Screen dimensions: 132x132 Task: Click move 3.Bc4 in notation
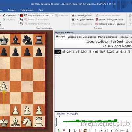tap(84, 52)
